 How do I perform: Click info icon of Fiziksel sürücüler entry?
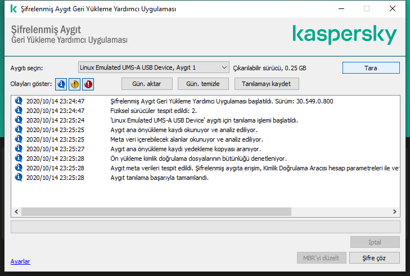[19, 110]
